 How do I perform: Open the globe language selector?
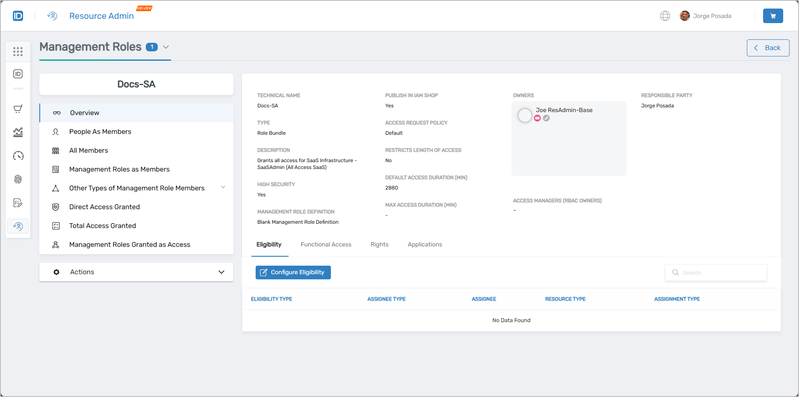[665, 15]
